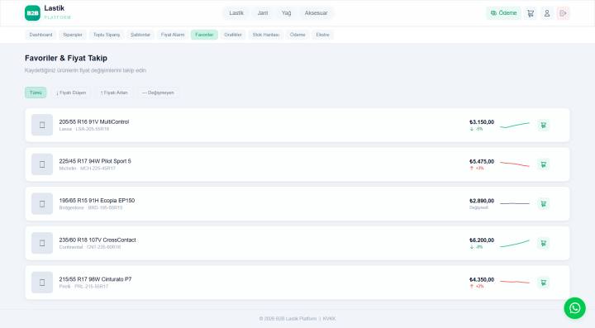Click the MultiControl price trend sparkline

point(515,125)
